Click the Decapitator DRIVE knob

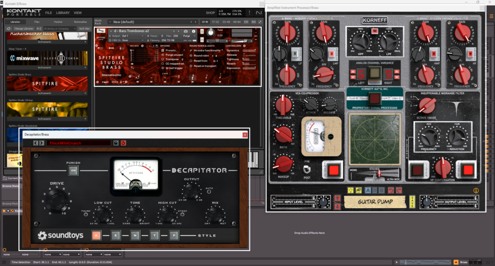pyautogui.click(x=57, y=201)
